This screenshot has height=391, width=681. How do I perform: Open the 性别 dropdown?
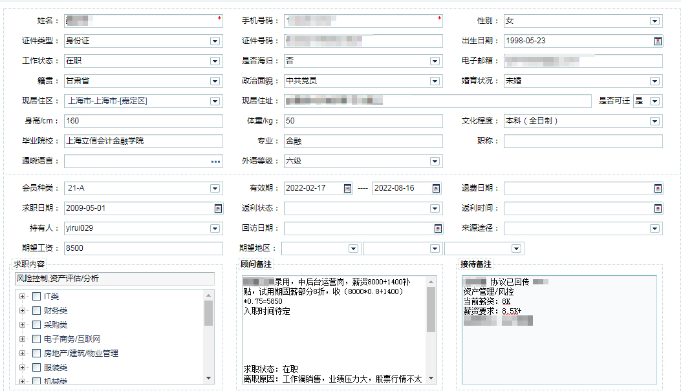[x=654, y=21]
